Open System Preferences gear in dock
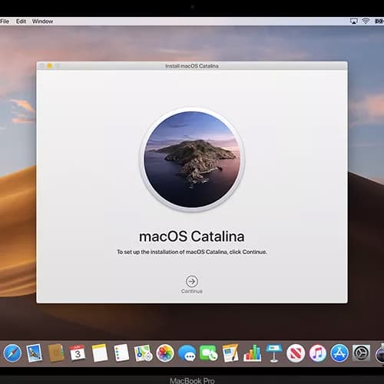 pos(361,353)
